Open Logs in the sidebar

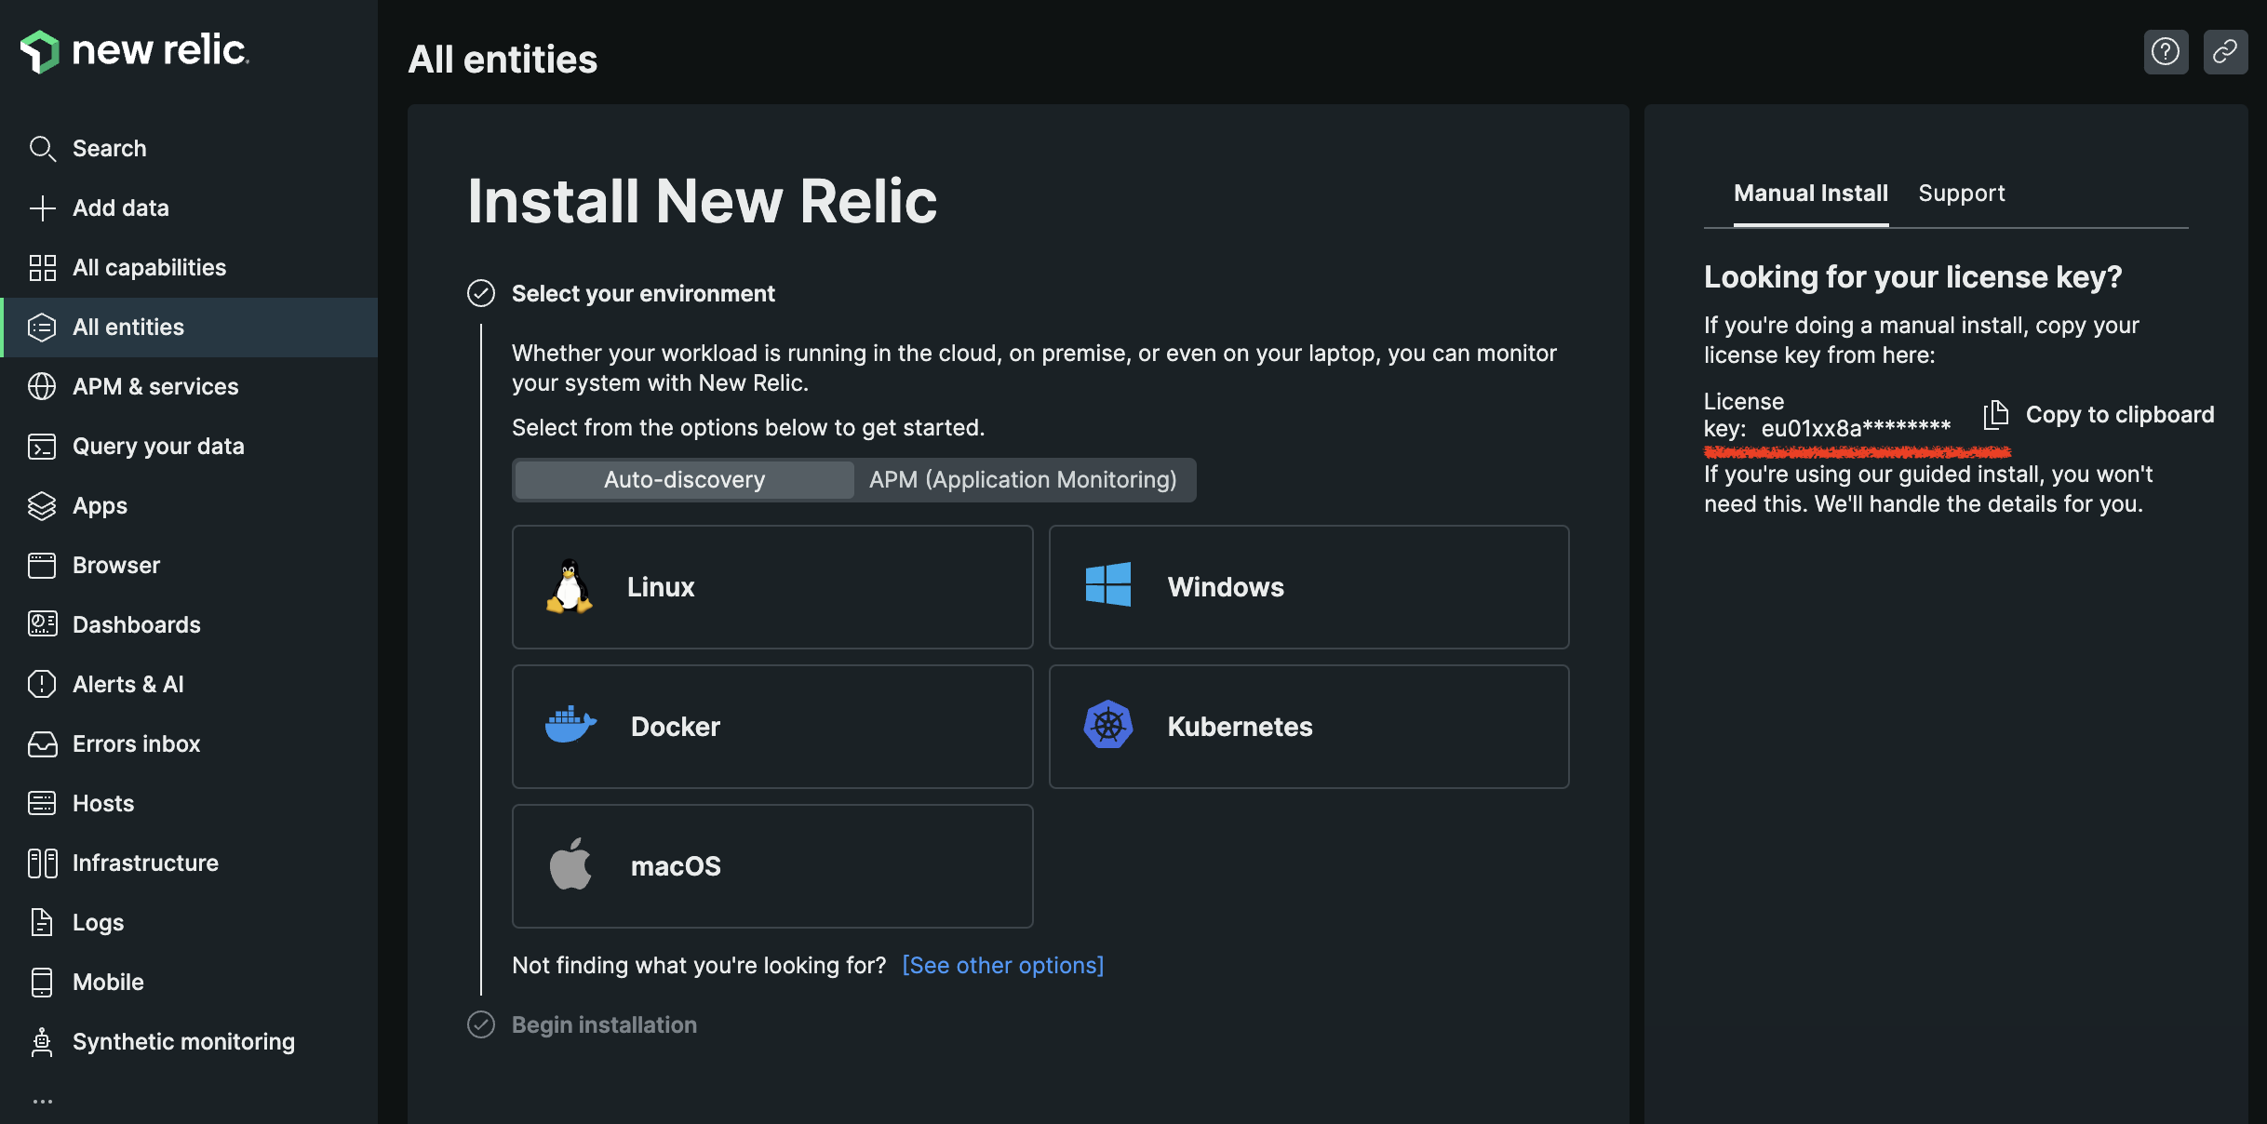189,922
